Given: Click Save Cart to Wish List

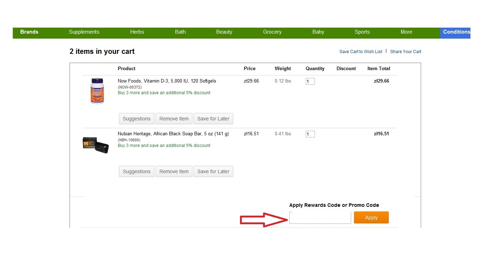Looking at the screenshot, I should (x=361, y=52).
